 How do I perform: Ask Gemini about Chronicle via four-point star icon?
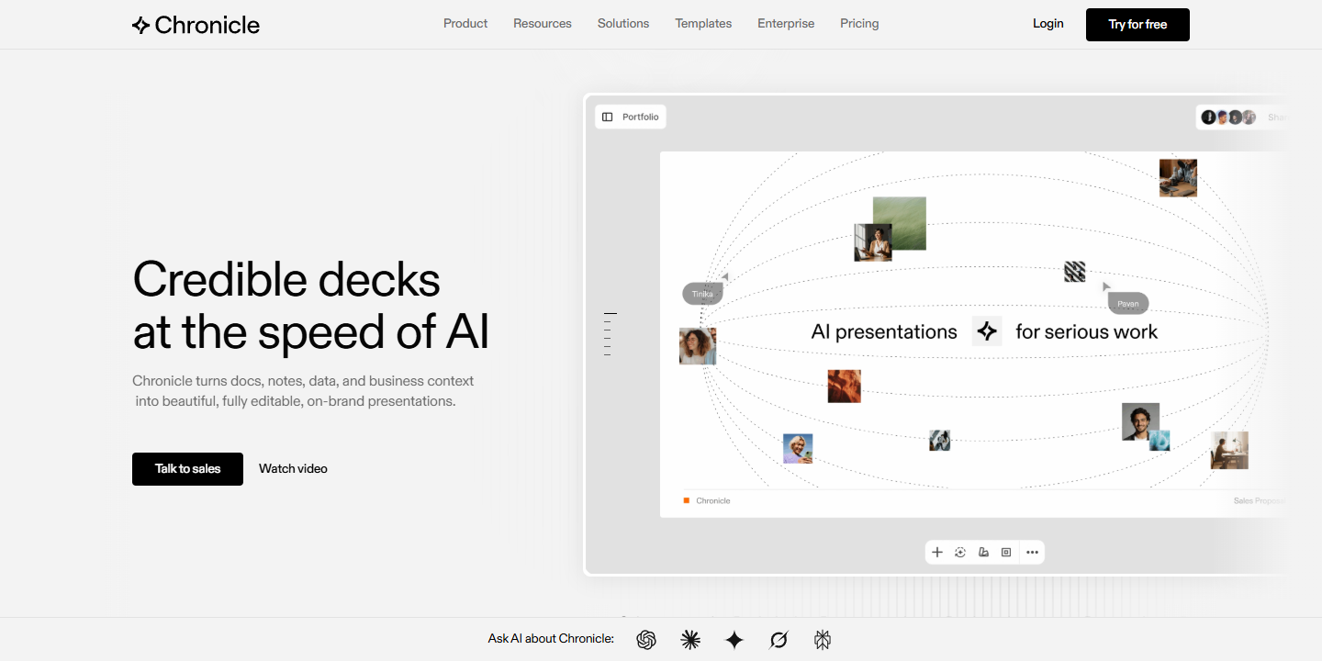click(x=734, y=640)
